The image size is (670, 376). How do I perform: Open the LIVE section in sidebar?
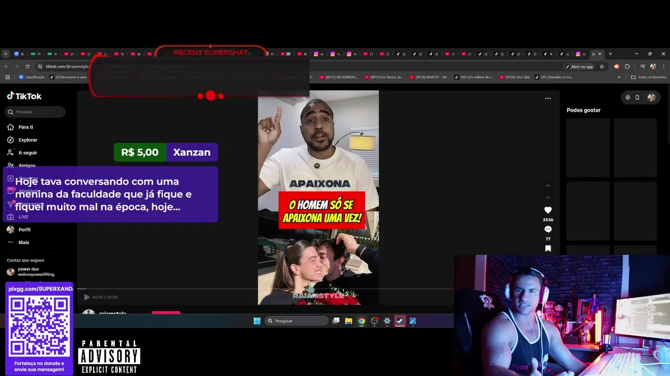18,217
